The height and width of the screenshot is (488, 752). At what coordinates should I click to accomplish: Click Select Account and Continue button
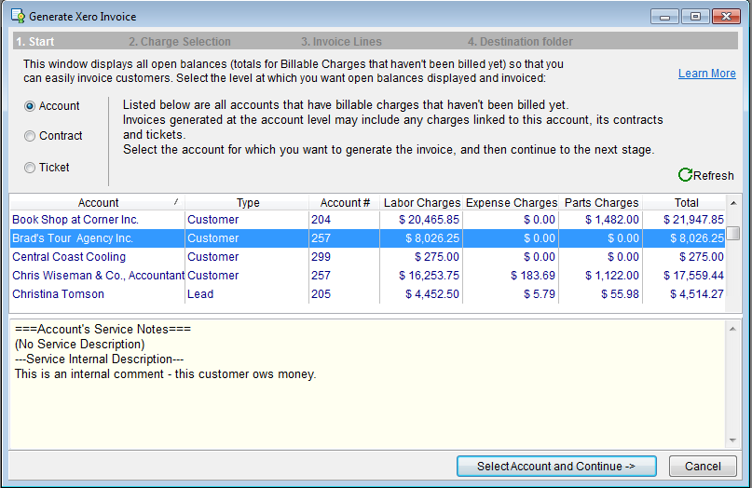pos(556,467)
